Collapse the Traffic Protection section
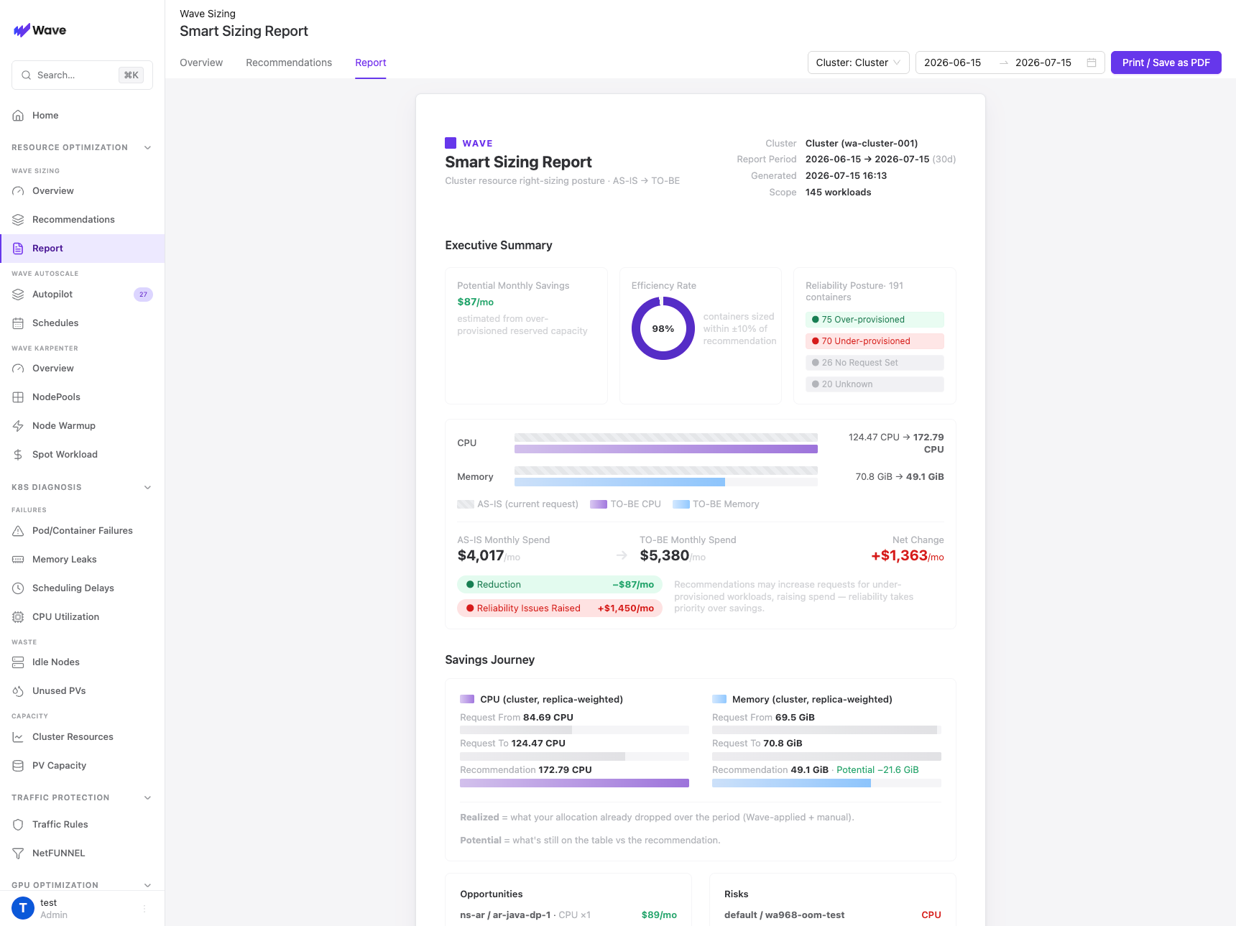 click(147, 797)
